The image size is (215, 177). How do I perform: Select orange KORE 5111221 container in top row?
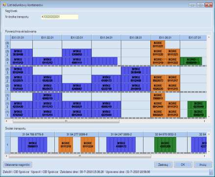(x=158, y=44)
